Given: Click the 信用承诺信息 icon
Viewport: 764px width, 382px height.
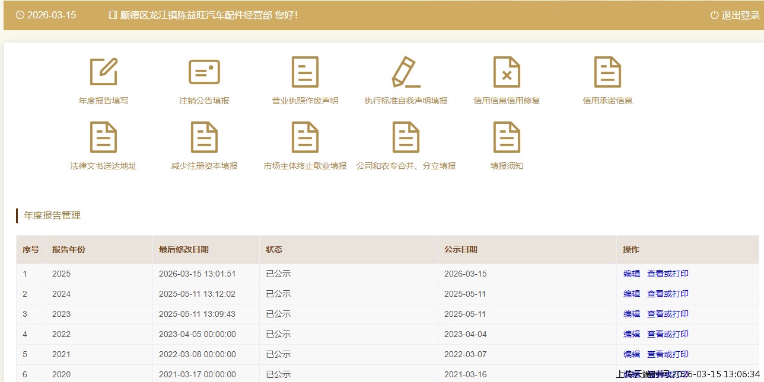Looking at the screenshot, I should pos(607,72).
